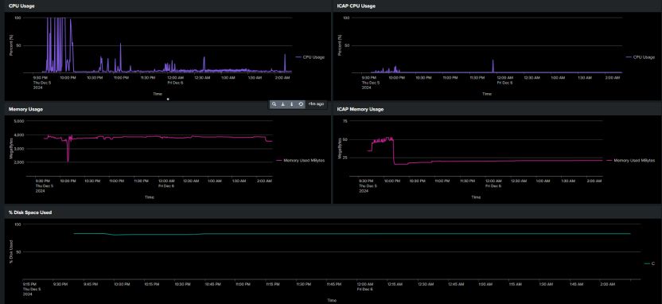The height and width of the screenshot is (304, 662).
Task: Toggle CPU Usage legend in ICAP CPU panel
Action: tap(640, 57)
